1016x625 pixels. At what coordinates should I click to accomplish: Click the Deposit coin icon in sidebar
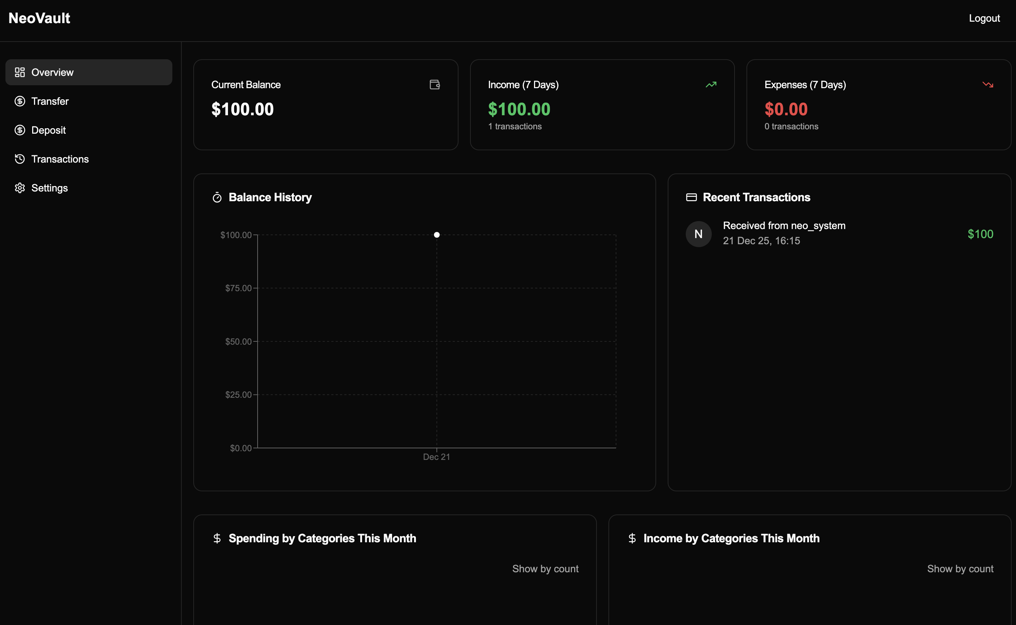point(20,130)
